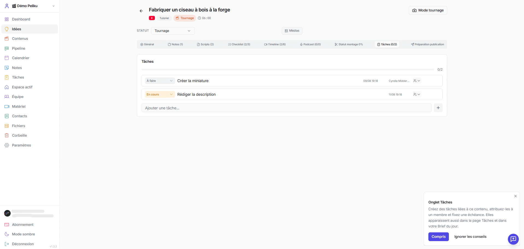The image size is (524, 249).
Task: Click the Compris button
Action: click(438, 237)
